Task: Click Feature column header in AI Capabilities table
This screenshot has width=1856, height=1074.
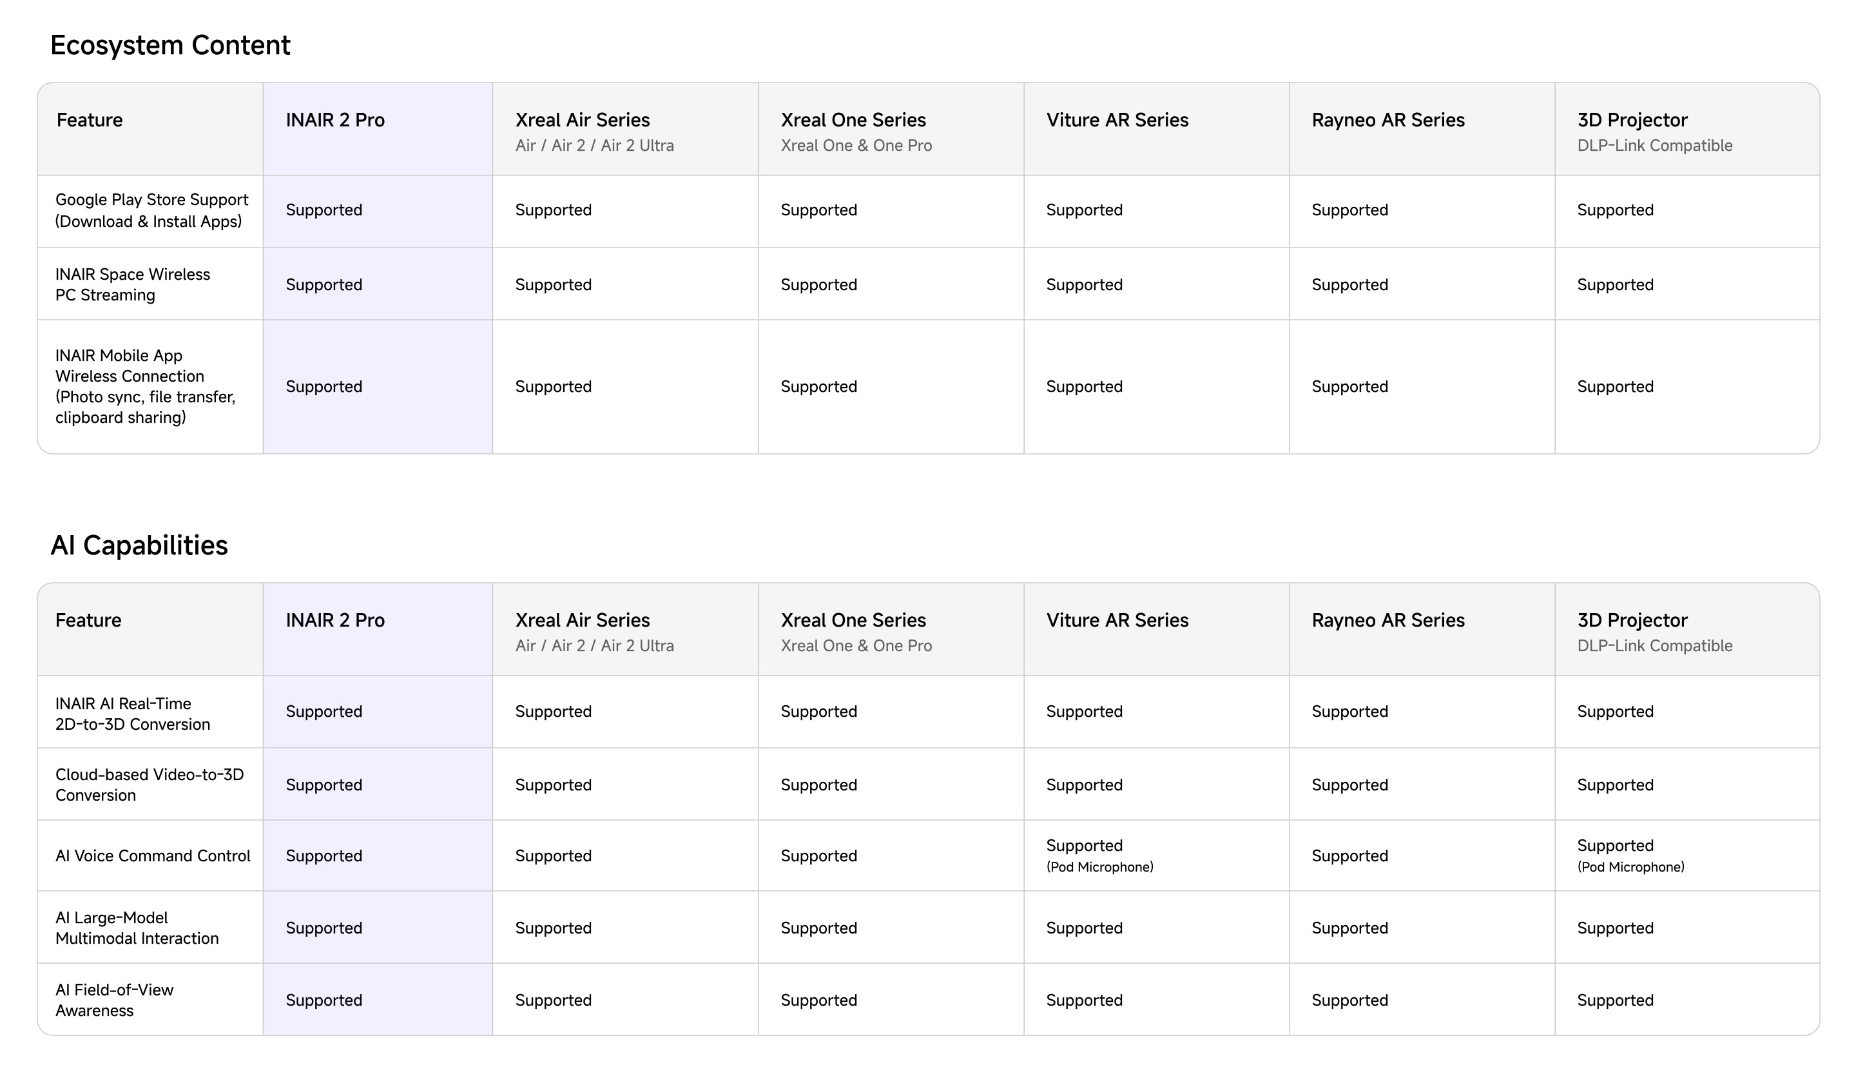Action: (x=88, y=620)
